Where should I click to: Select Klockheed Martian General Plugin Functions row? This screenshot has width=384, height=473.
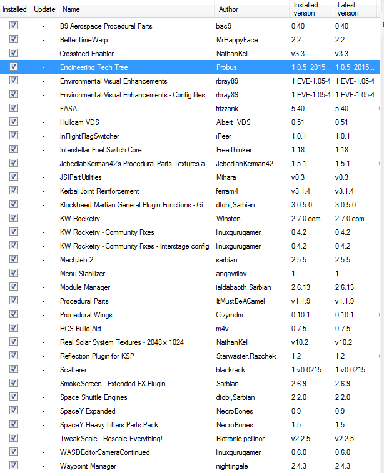[190, 205]
